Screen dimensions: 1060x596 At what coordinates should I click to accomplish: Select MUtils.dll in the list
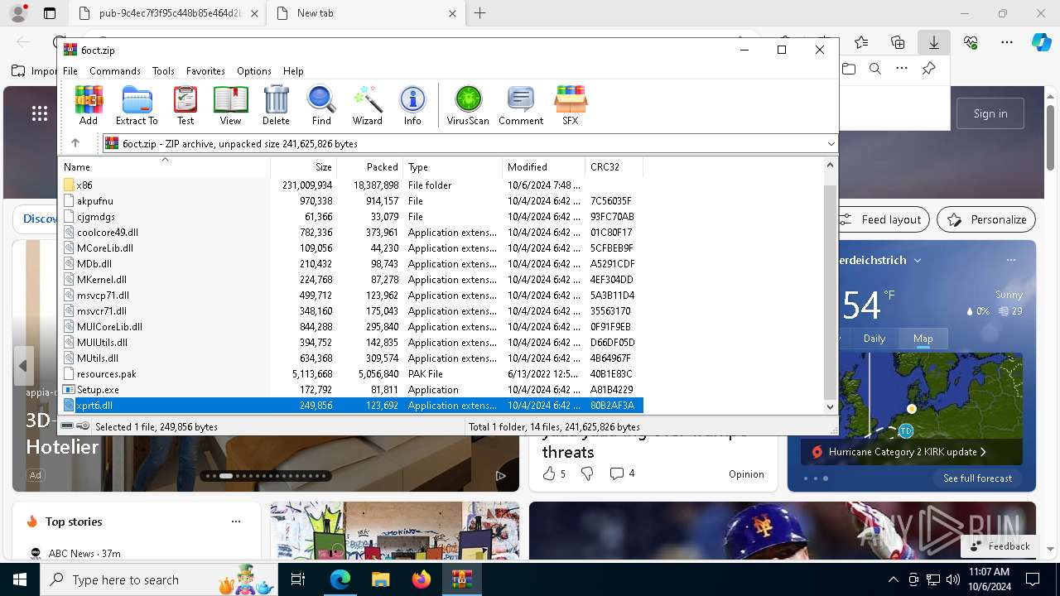(352, 358)
